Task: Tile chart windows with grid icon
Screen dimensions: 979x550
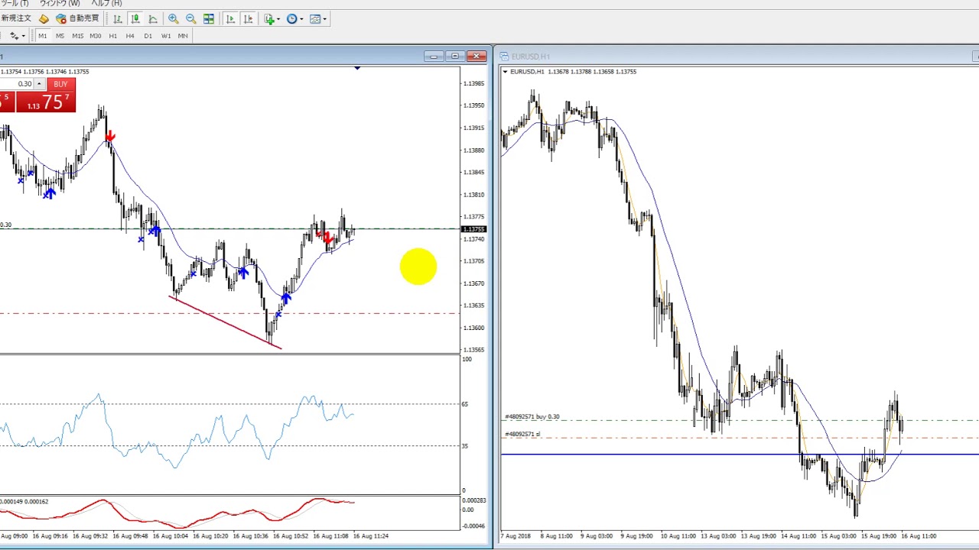Action: coord(209,19)
